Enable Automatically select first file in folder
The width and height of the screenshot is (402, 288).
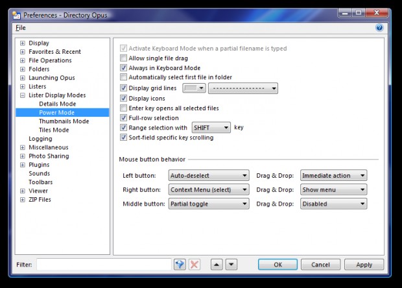tap(123, 77)
